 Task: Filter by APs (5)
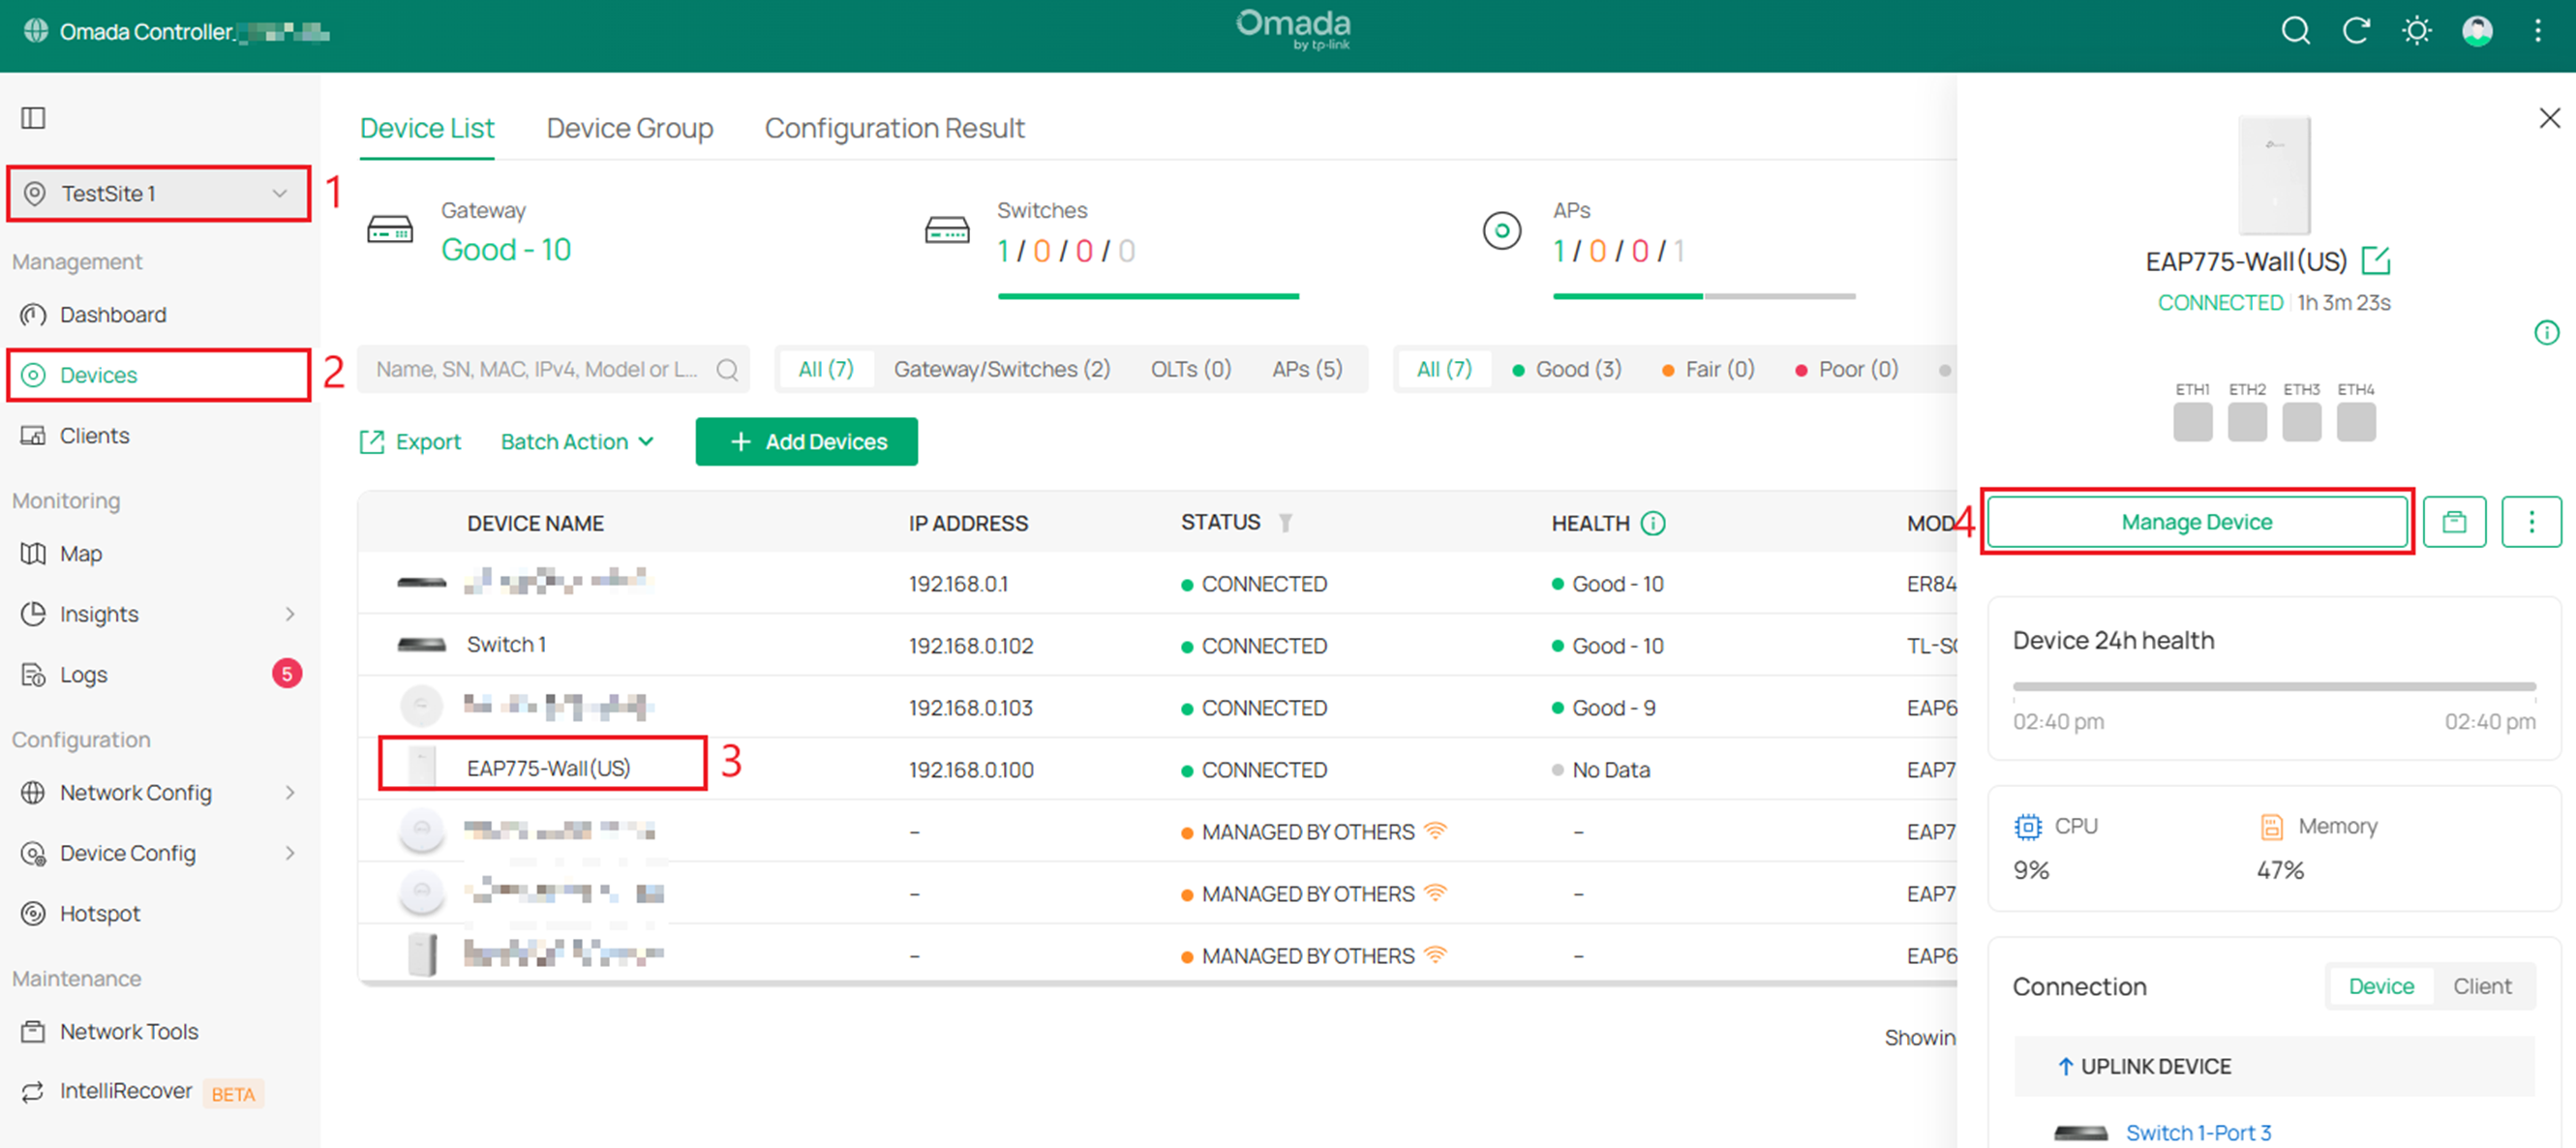click(x=1307, y=370)
